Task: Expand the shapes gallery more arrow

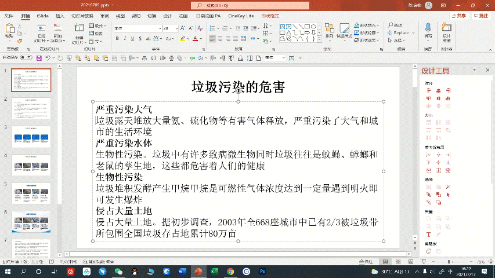Action: (319, 39)
